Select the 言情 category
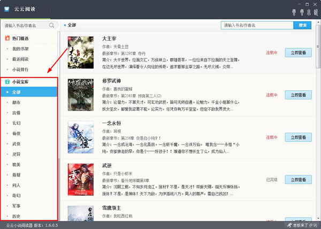This screenshot has width=321, height=229. point(17,113)
